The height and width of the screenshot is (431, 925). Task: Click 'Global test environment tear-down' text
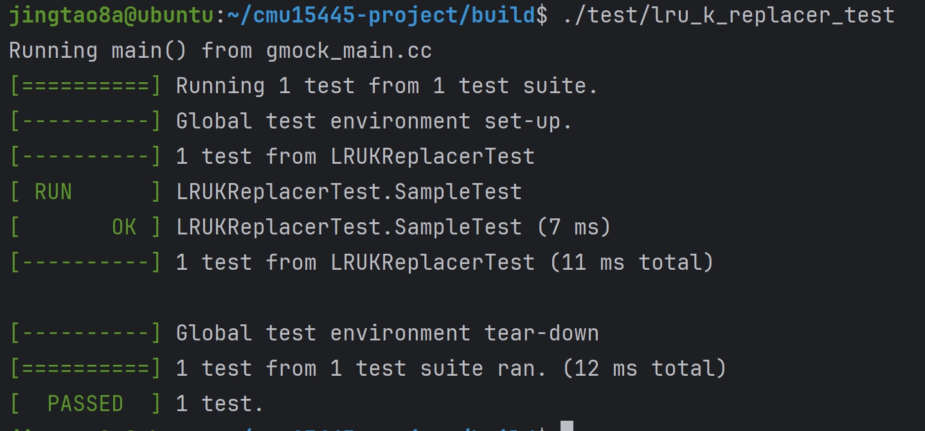[387, 333]
